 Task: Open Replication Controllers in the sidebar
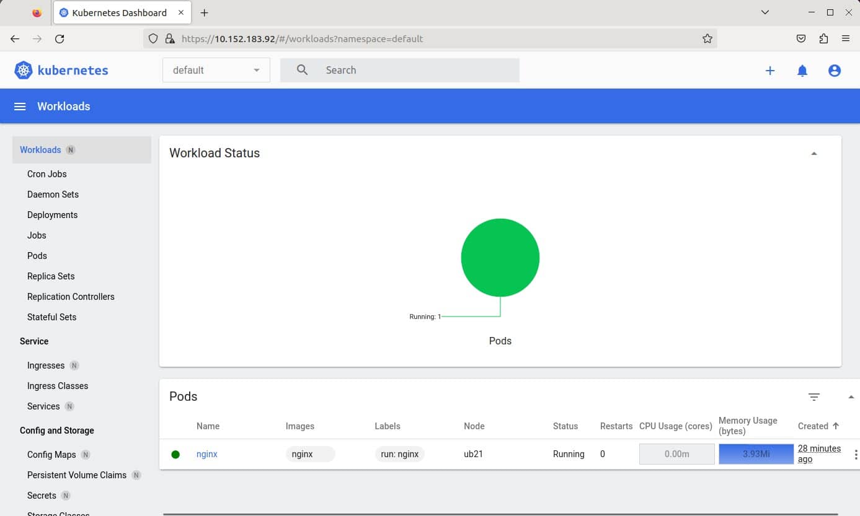[x=71, y=297]
